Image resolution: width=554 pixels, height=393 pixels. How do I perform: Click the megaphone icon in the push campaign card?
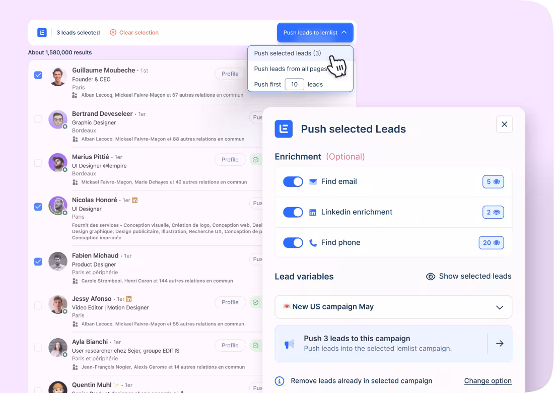pyautogui.click(x=290, y=344)
